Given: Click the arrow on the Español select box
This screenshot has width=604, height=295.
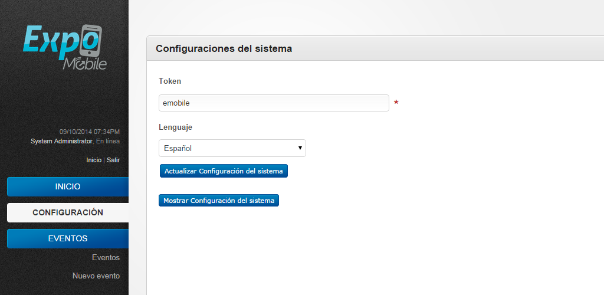Looking at the screenshot, I should (300, 147).
